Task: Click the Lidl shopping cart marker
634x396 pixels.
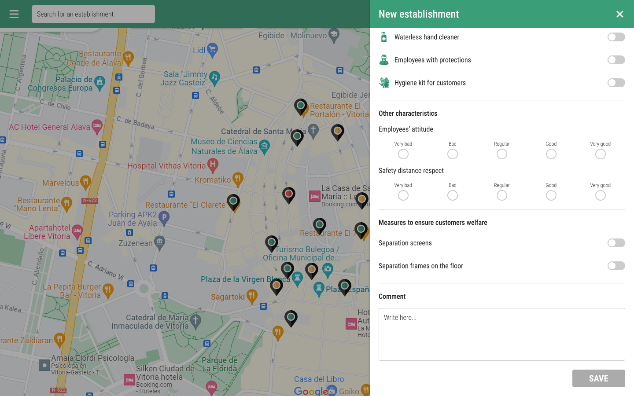Action: (x=212, y=50)
